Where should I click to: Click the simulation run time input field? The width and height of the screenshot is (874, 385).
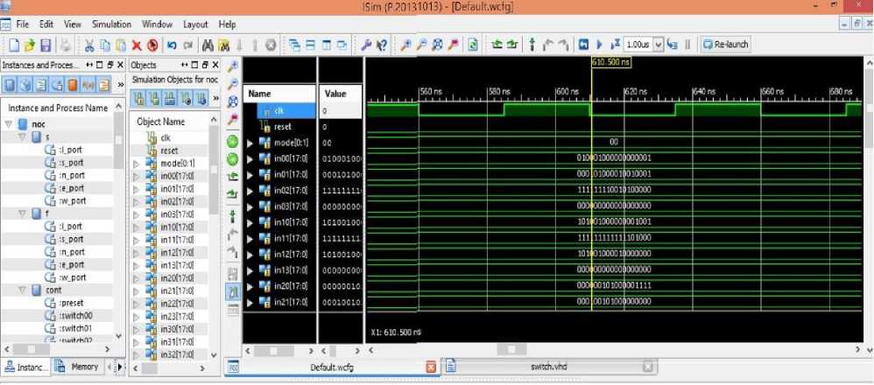[x=638, y=45]
